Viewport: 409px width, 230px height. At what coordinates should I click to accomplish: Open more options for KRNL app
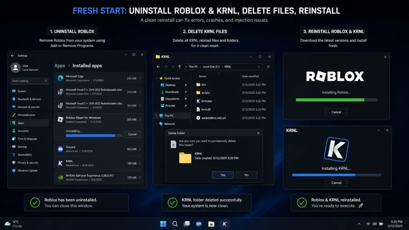click(140, 163)
